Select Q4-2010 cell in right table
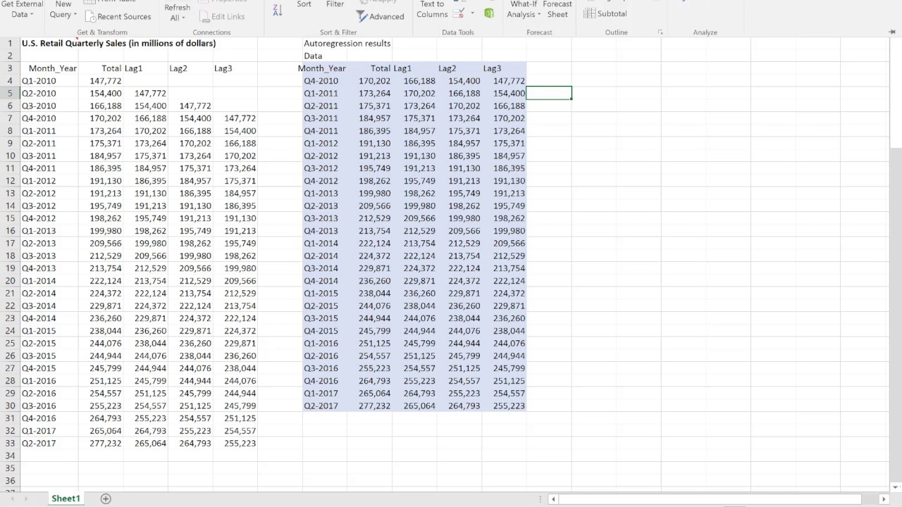This screenshot has width=902, height=507. coord(321,81)
